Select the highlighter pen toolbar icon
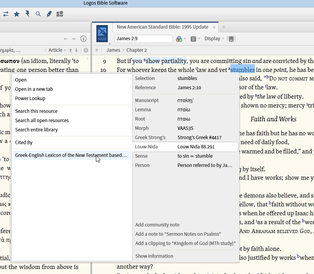314x274 pixels. tap(49, 14)
